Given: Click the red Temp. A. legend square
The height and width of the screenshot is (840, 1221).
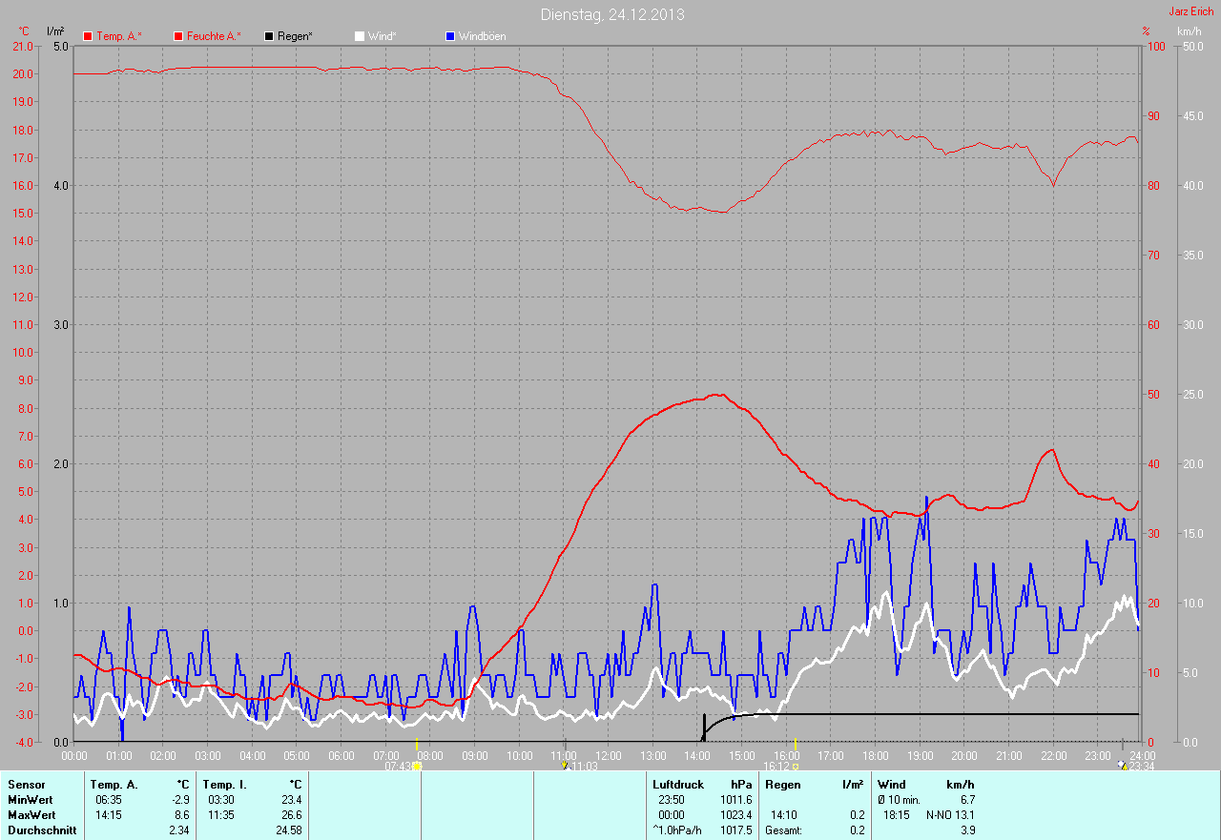Looking at the screenshot, I should pyautogui.click(x=88, y=36).
